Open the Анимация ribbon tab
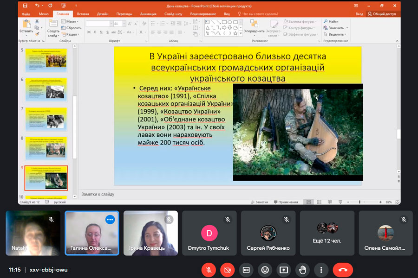418x278 pixels. (x=148, y=14)
